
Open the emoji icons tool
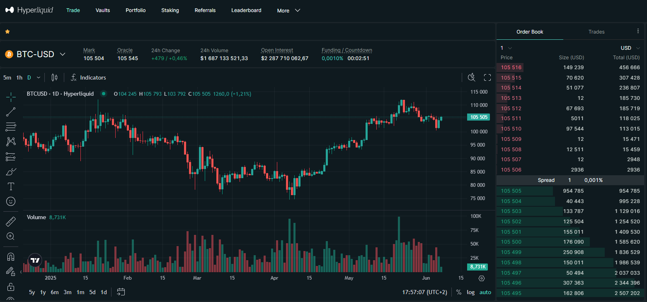tap(11, 201)
